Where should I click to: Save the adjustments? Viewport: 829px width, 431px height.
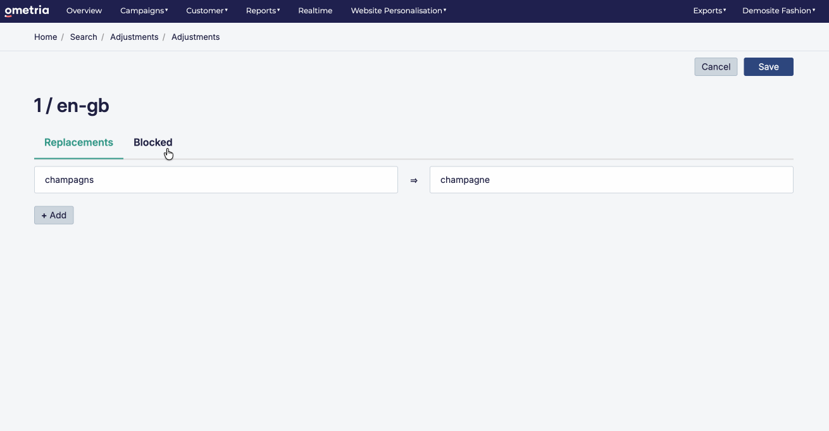[x=768, y=66]
